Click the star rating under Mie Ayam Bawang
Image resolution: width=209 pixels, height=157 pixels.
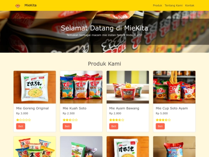[116, 120]
